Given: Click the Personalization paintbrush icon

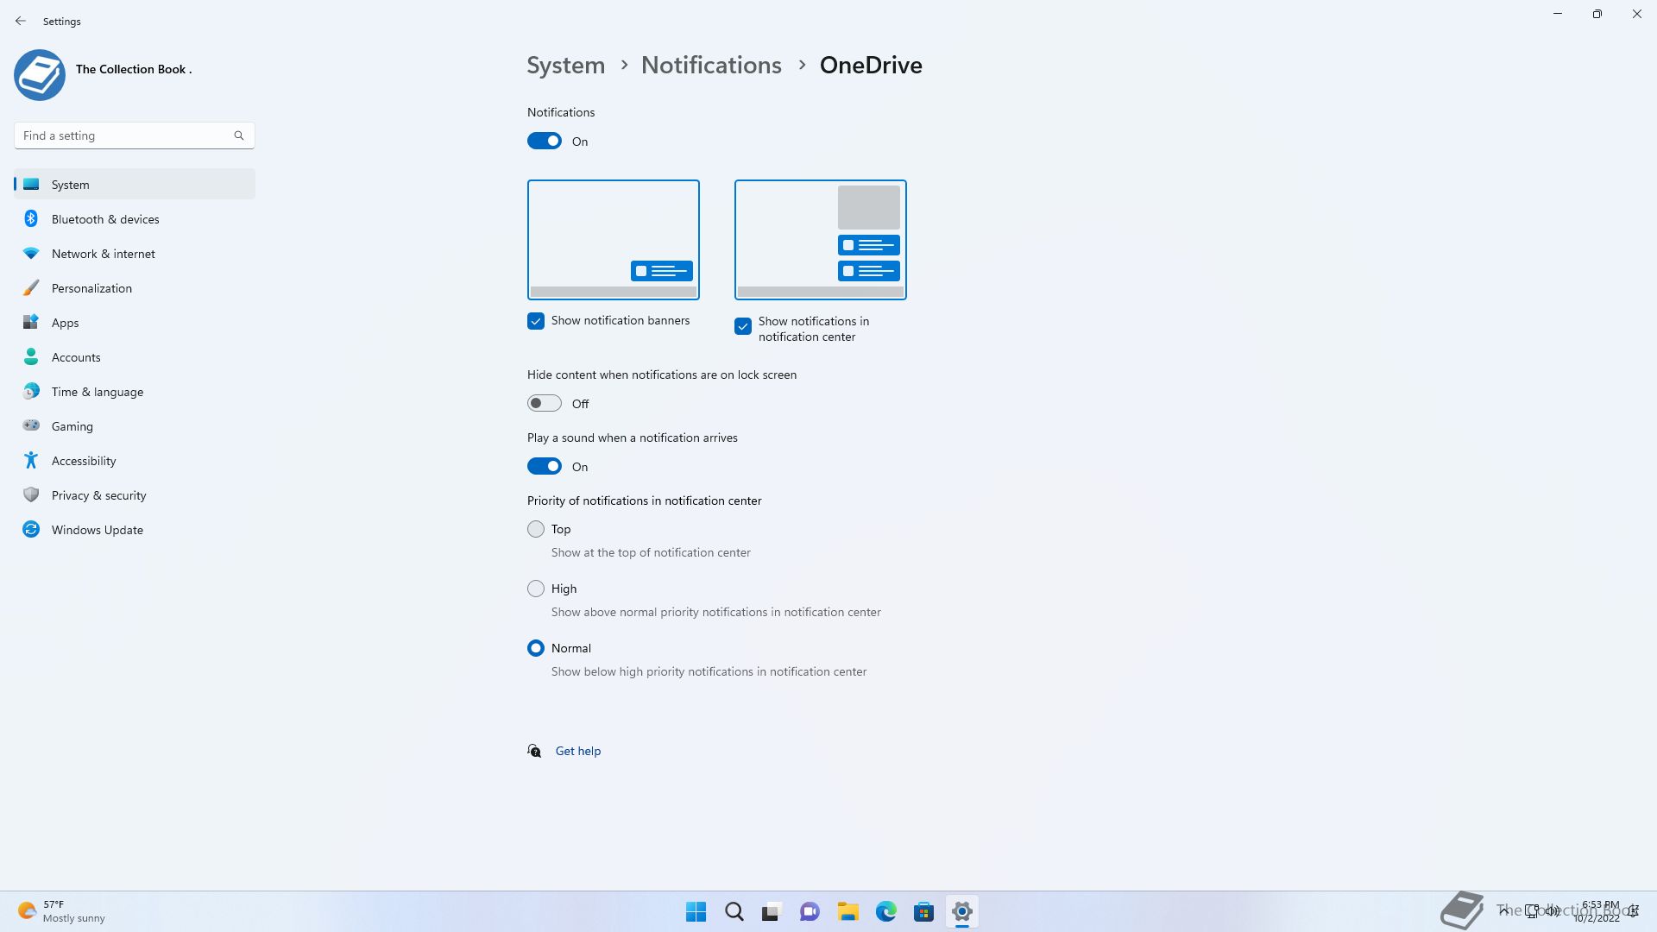Looking at the screenshot, I should pos(31,287).
